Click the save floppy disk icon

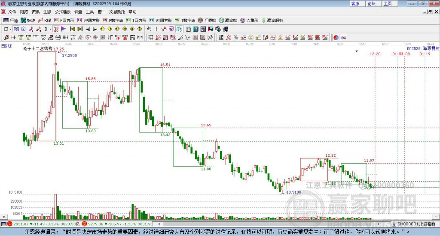[211, 29]
